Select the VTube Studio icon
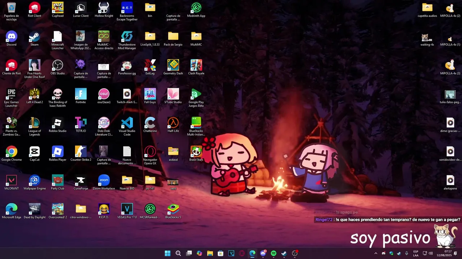Image resolution: width=462 pixels, height=259 pixels. (x=173, y=96)
